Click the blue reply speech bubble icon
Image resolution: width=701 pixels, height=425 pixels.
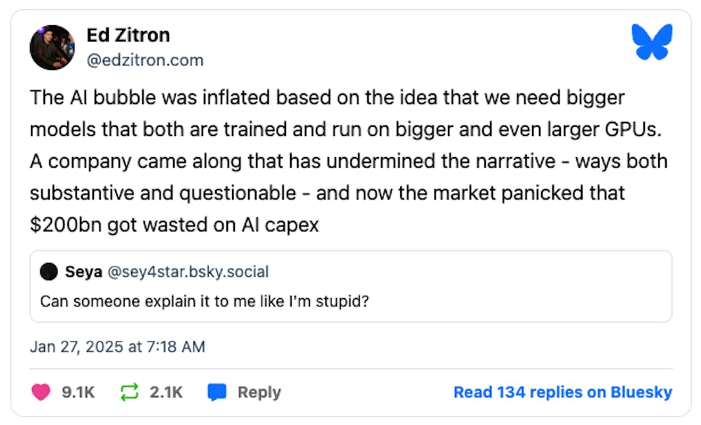(x=217, y=392)
